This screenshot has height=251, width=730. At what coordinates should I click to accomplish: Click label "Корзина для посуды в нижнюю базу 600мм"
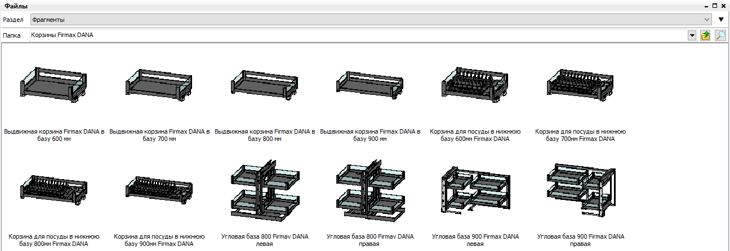pyautogui.click(x=475, y=135)
